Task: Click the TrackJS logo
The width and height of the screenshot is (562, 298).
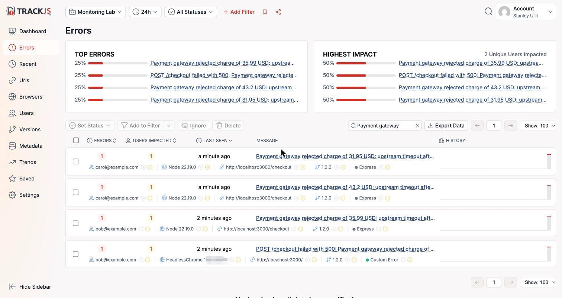Action: point(29,11)
